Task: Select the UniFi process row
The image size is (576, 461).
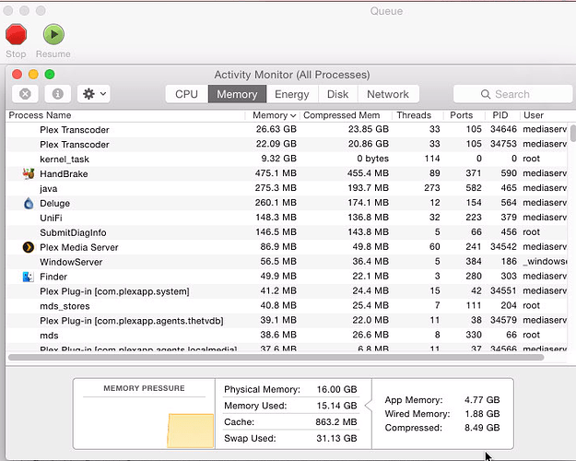Action: click(x=287, y=218)
